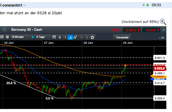Select the 15 Minuten interval dropdown

pos(20,37)
